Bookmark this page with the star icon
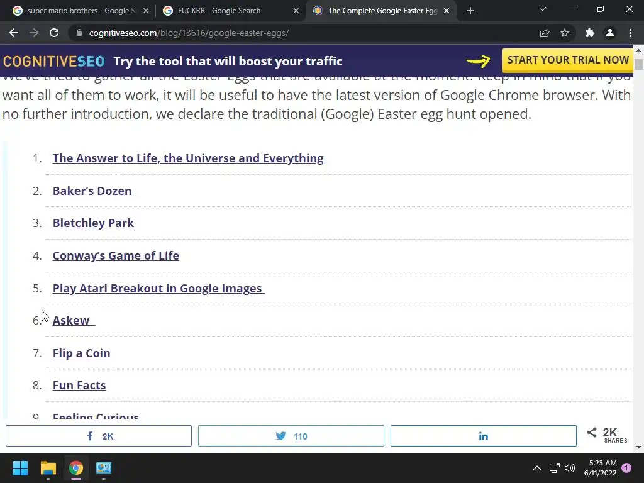The width and height of the screenshot is (644, 483). (565, 33)
